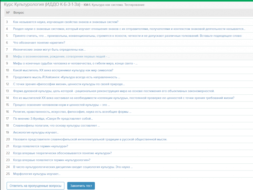The width and height of the screenshot is (253, 190).
Task: Click the 'Закончить тест' button
Action: [x=81, y=186]
